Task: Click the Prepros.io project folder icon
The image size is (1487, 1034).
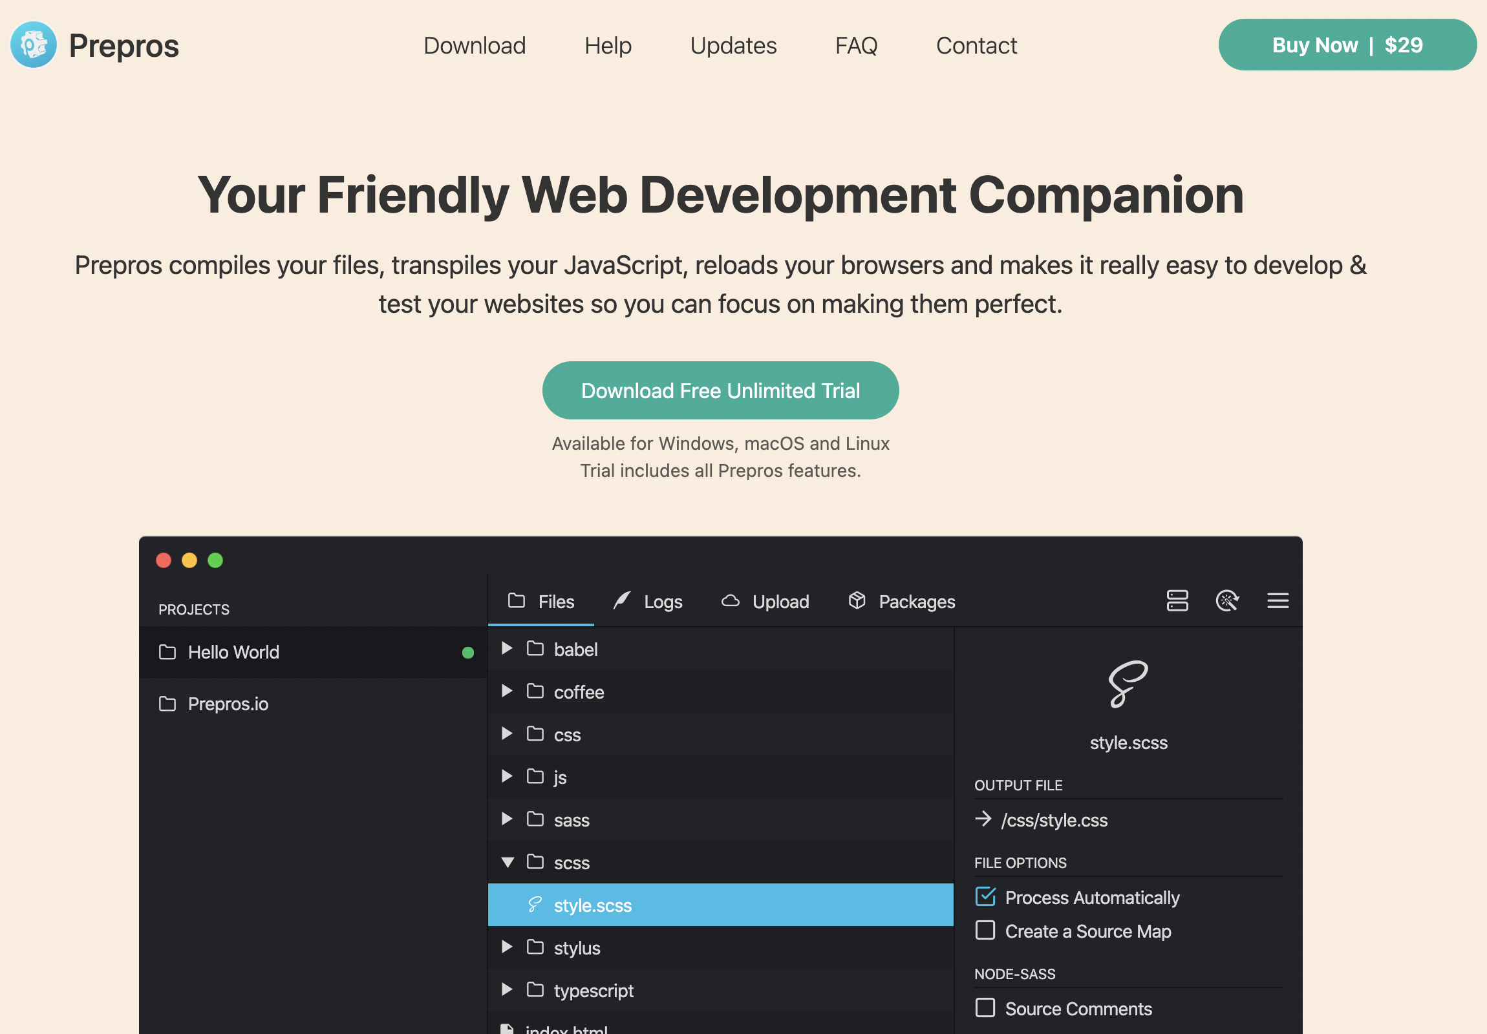Action: (167, 704)
